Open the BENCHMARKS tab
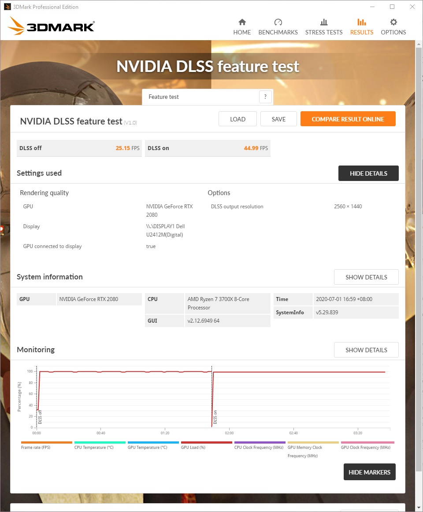The width and height of the screenshot is (423, 512). coord(278,27)
